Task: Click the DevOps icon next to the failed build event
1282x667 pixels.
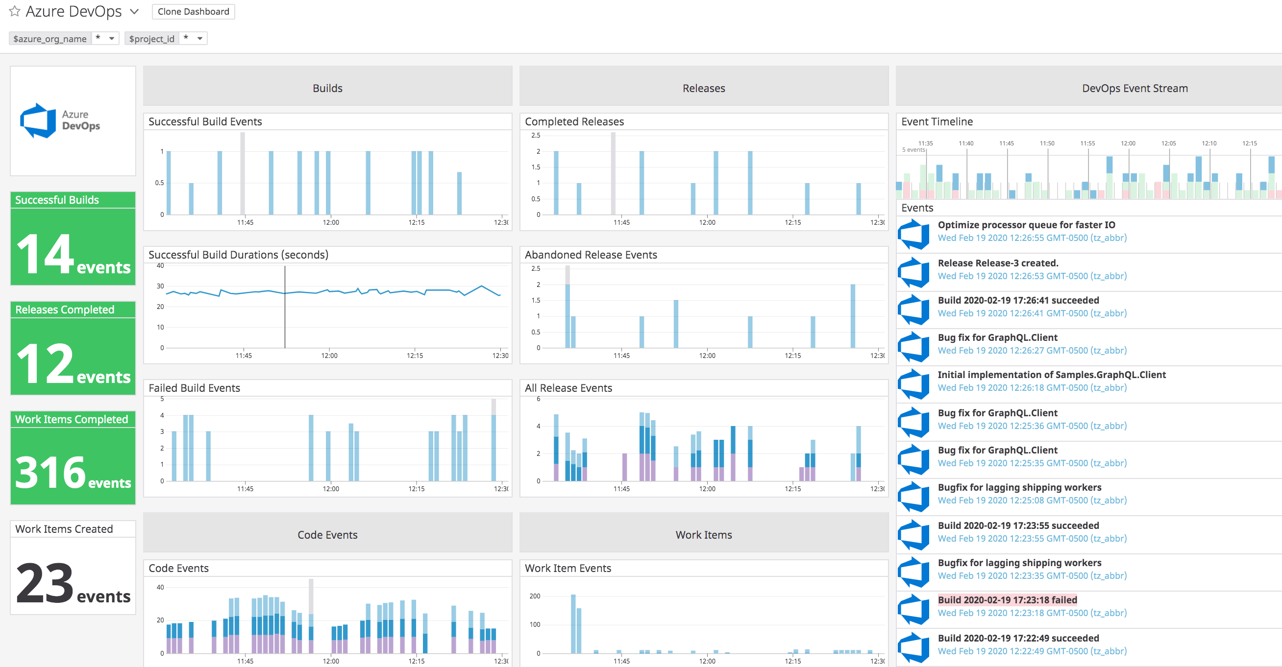Action: click(x=914, y=608)
